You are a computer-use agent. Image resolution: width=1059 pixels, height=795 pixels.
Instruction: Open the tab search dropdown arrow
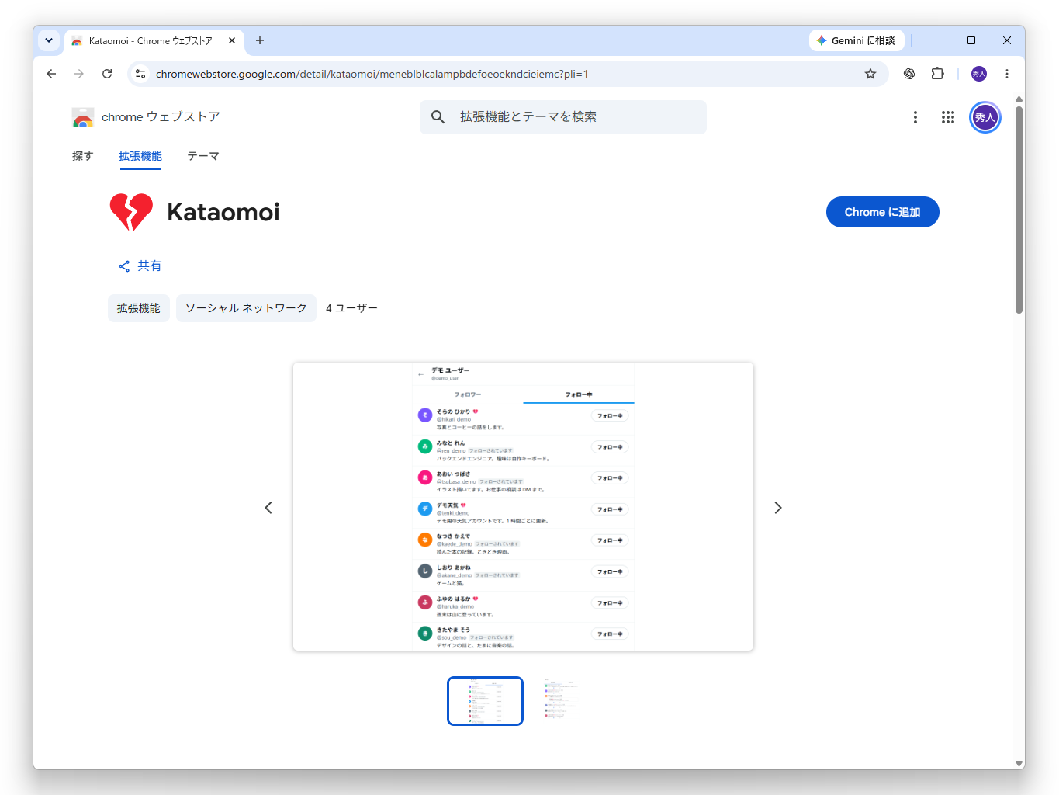49,40
